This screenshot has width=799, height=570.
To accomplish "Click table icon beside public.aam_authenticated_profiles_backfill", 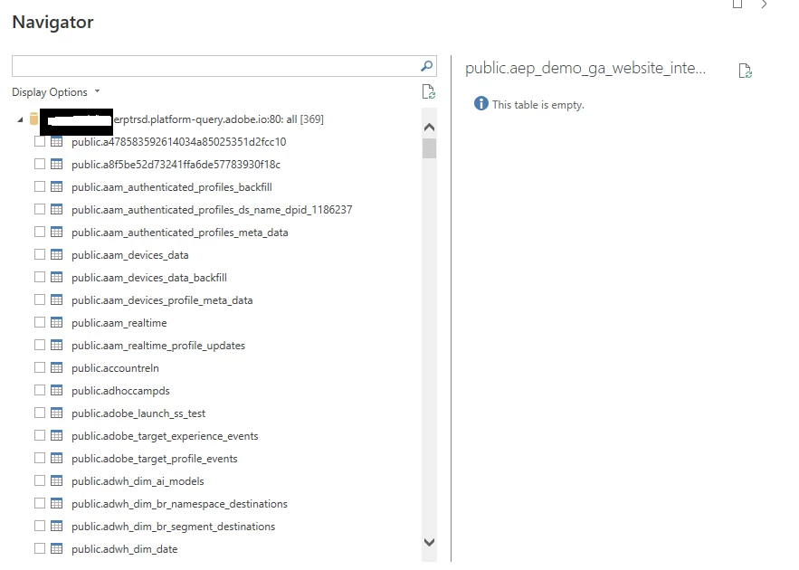I will (x=57, y=187).
